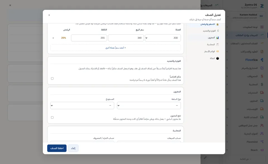Click the pencil edit icon behind dialog
Viewport: 268px width, 164px height.
coord(205,158)
